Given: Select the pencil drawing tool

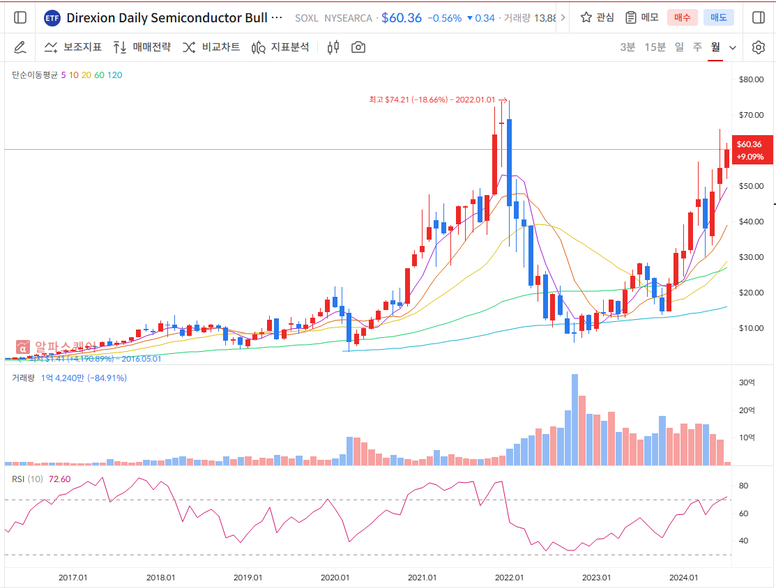Looking at the screenshot, I should (x=20, y=47).
